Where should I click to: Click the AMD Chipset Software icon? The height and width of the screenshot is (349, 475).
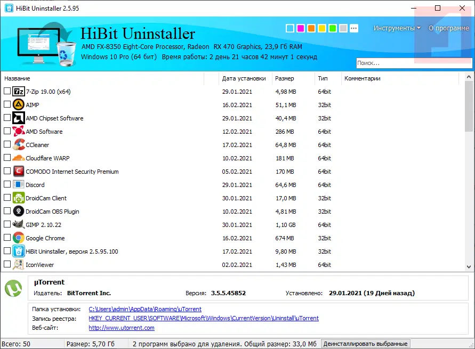tap(19, 118)
